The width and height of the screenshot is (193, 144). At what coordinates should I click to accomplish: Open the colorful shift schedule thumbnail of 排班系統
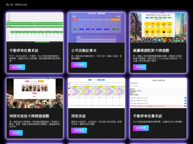[x=96, y=93]
